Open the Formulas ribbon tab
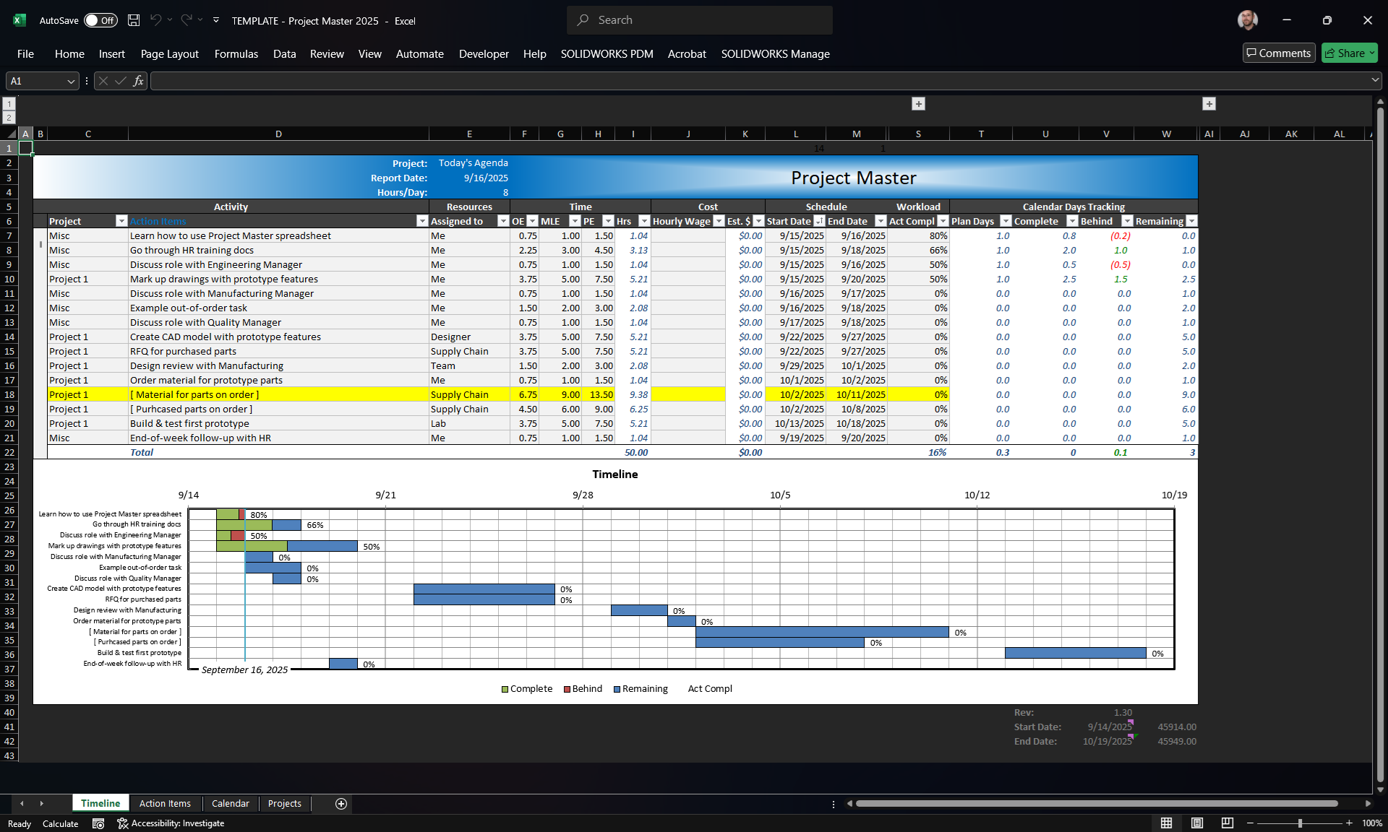The width and height of the screenshot is (1388, 832). tap(236, 54)
